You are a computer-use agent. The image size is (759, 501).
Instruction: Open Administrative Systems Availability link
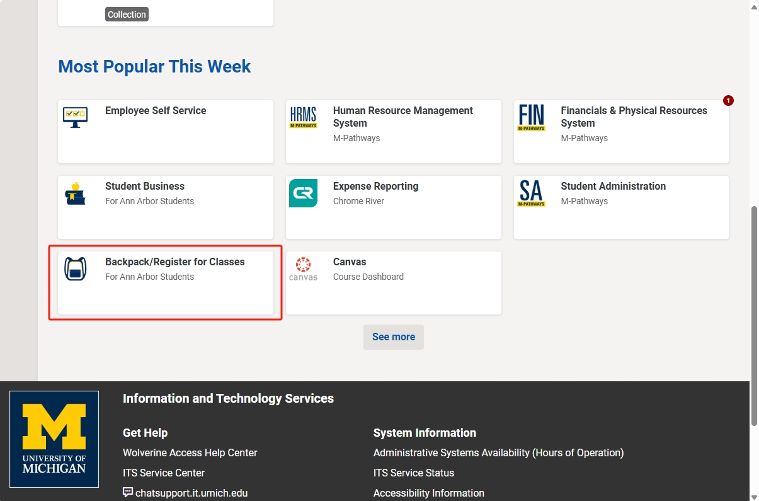(x=498, y=452)
